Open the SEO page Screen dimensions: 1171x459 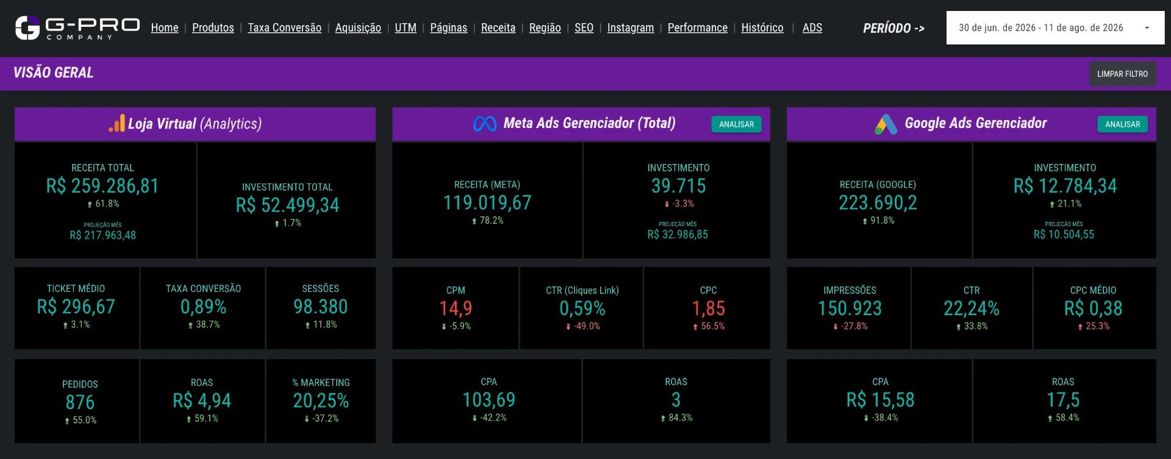point(584,27)
